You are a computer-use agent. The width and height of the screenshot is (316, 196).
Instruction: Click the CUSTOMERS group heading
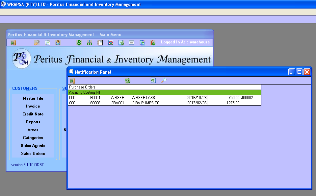25,88
